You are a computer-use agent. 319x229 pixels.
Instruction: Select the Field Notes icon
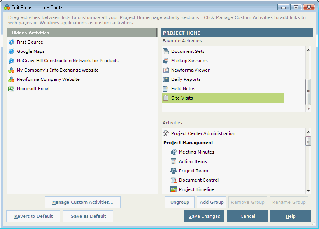[166, 89]
